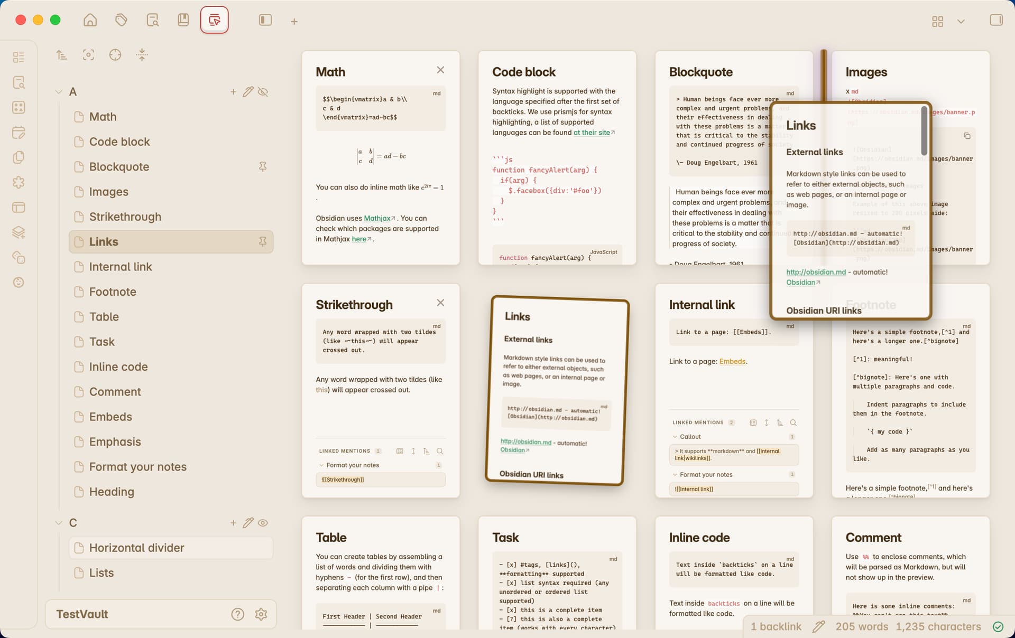Click the help icon beside TestVault
The image size is (1015, 638).
(237, 614)
